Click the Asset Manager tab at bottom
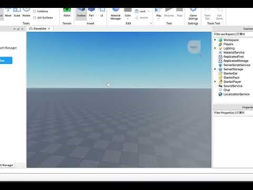Image resolution: width=253 pixels, height=190 pixels. (x=7, y=165)
